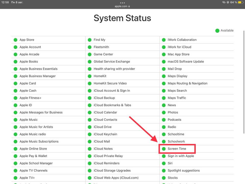Click the Apple Cash row text

[28, 90]
